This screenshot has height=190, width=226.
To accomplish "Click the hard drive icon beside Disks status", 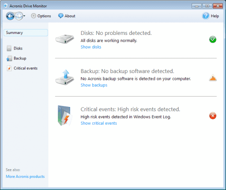I will [65, 39].
